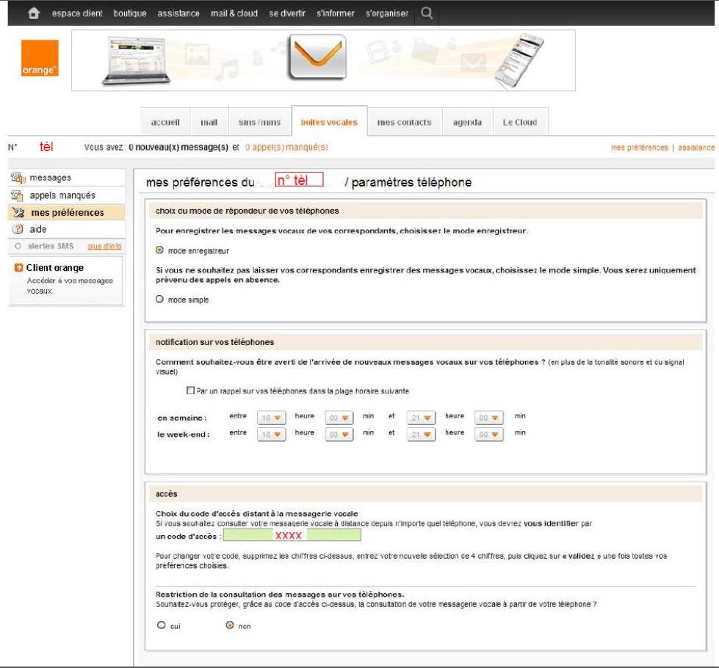The image size is (719, 668).
Task: Select the mode enregistreur radio button
Action: point(160,250)
